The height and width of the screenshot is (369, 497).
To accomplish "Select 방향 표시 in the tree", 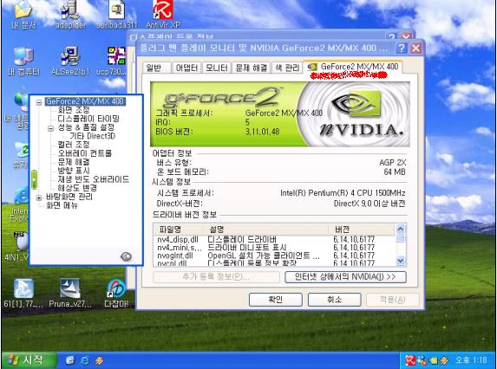I will [74, 171].
